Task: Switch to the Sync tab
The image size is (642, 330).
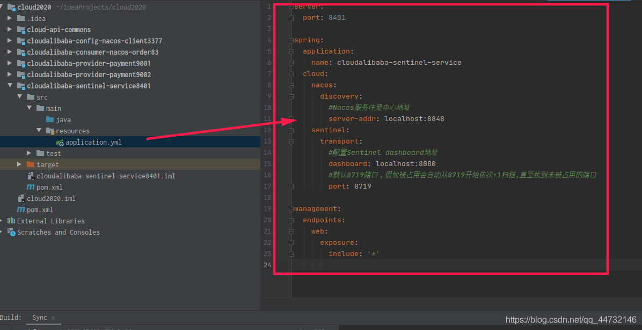Action: [x=40, y=317]
